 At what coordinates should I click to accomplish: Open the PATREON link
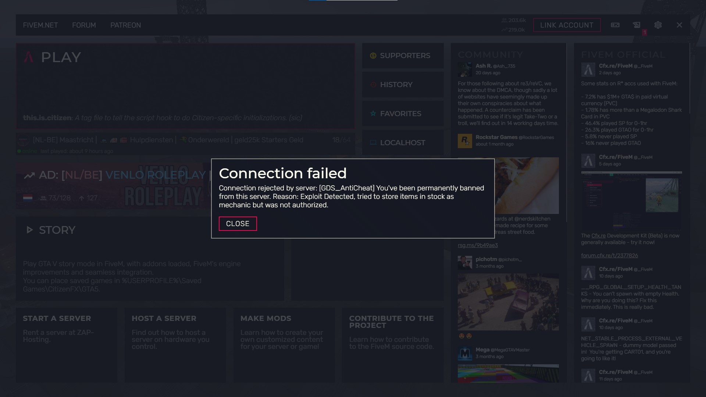(x=125, y=25)
